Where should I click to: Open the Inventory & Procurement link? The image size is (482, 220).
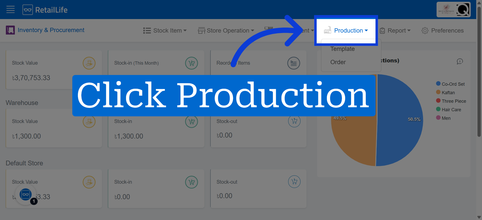tap(51, 30)
